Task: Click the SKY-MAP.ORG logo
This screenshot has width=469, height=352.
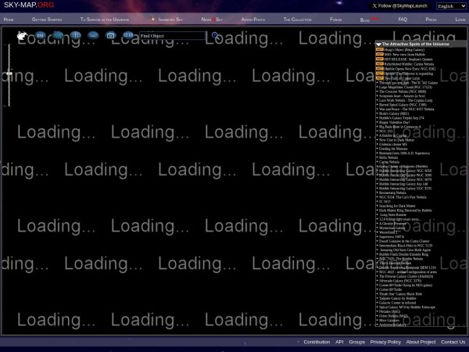Action: pos(29,5)
